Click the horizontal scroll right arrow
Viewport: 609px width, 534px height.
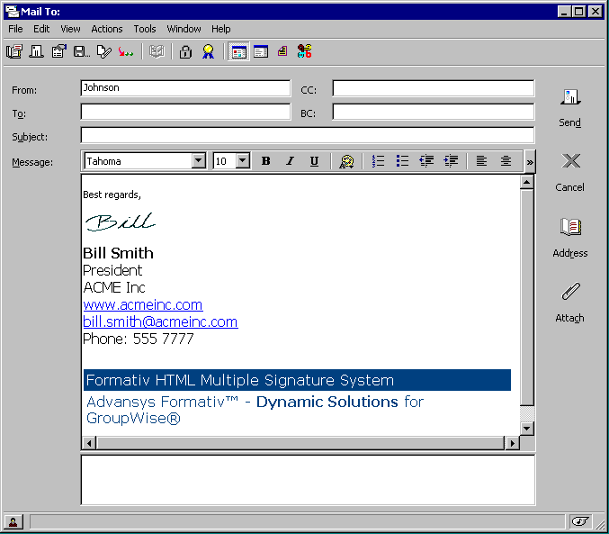(513, 443)
